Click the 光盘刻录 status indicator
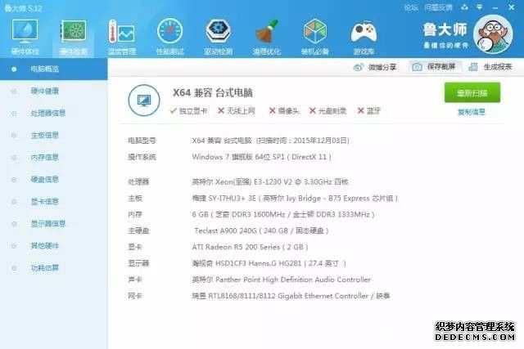Image resolution: width=524 pixels, height=349 pixels. [327, 111]
